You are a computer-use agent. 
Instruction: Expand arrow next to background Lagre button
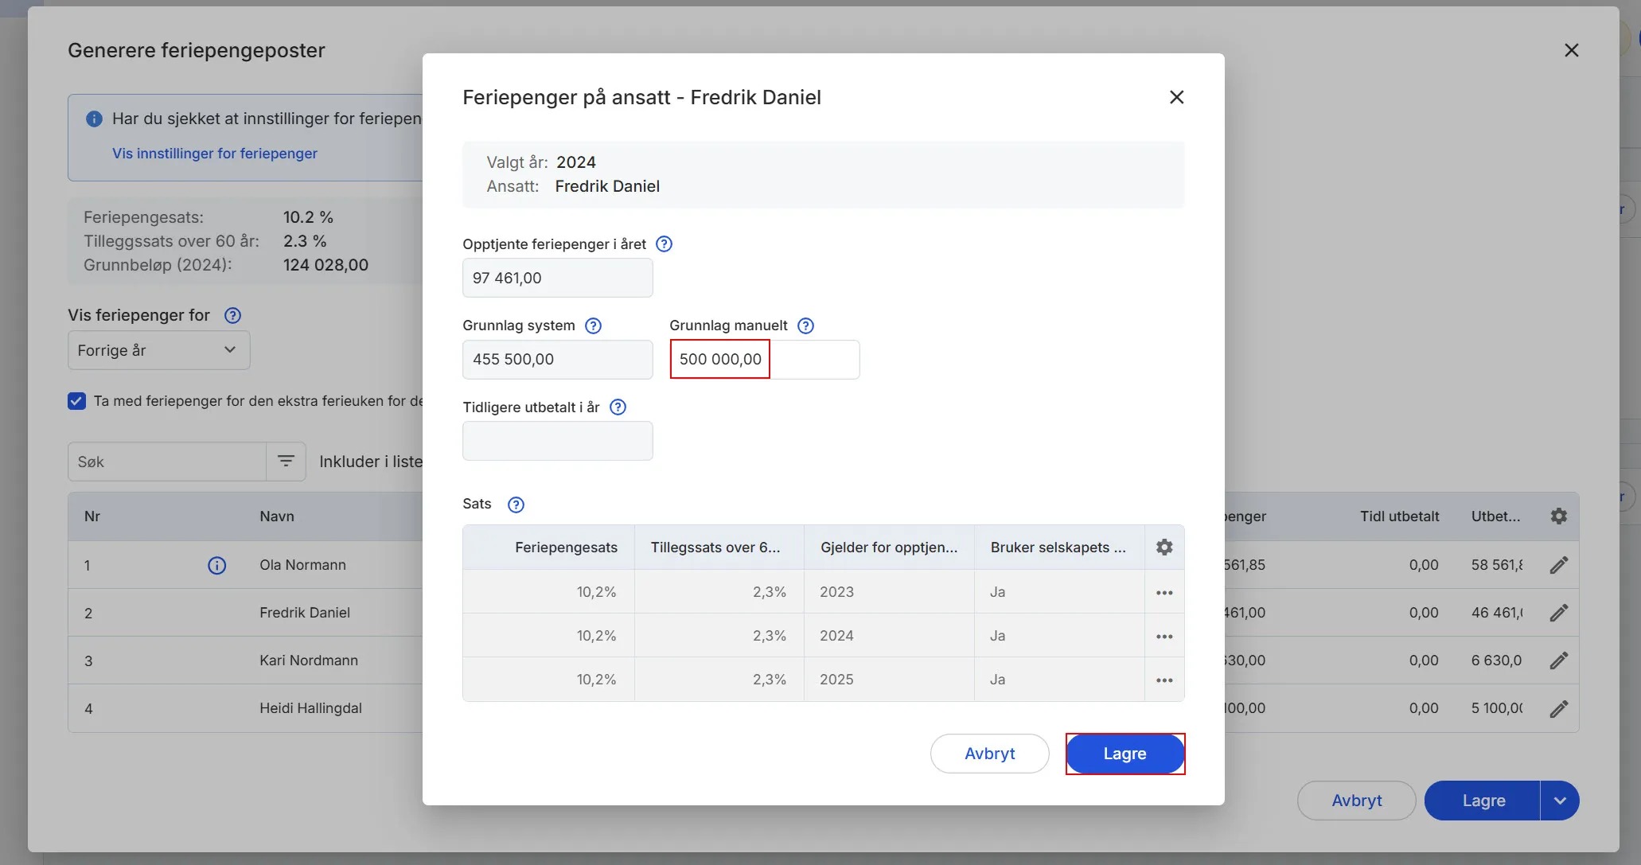[x=1559, y=801]
